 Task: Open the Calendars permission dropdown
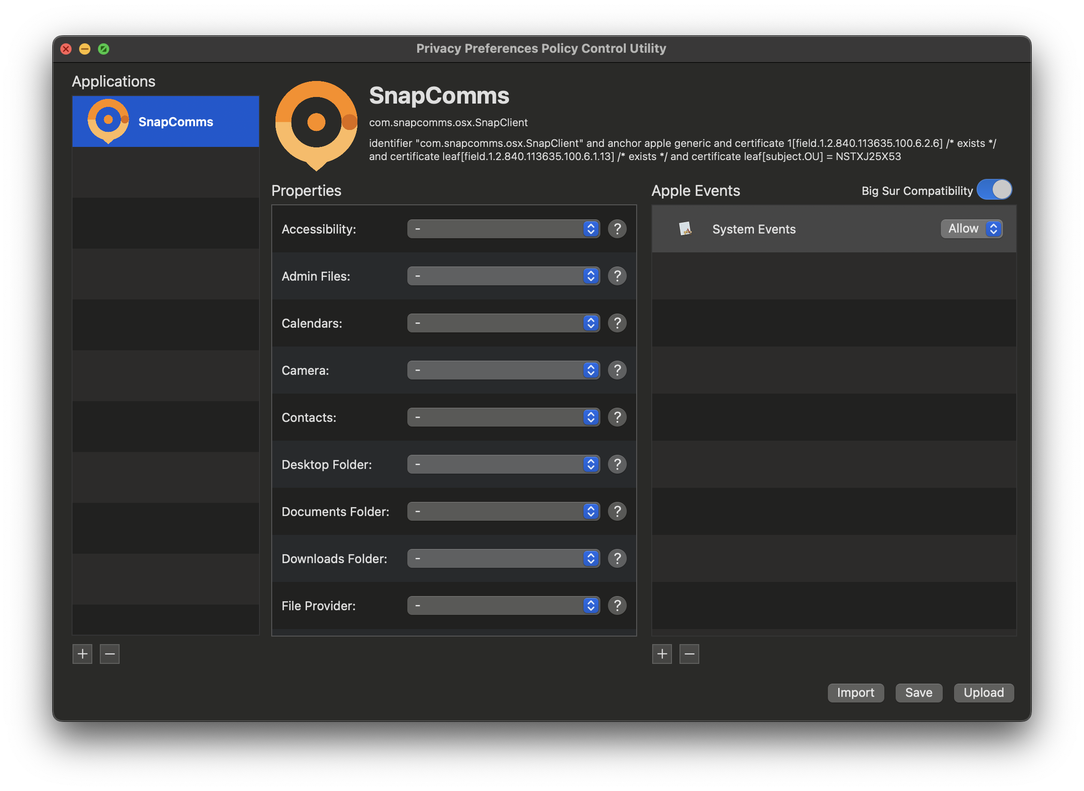click(503, 323)
